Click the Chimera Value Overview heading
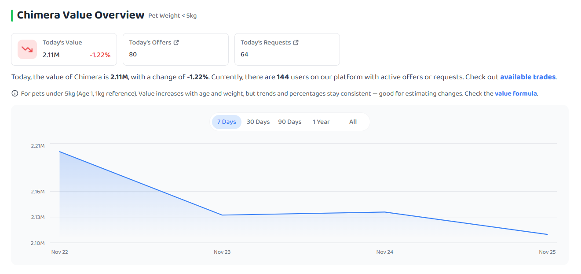Screen dimensions: 581x274 80,15
